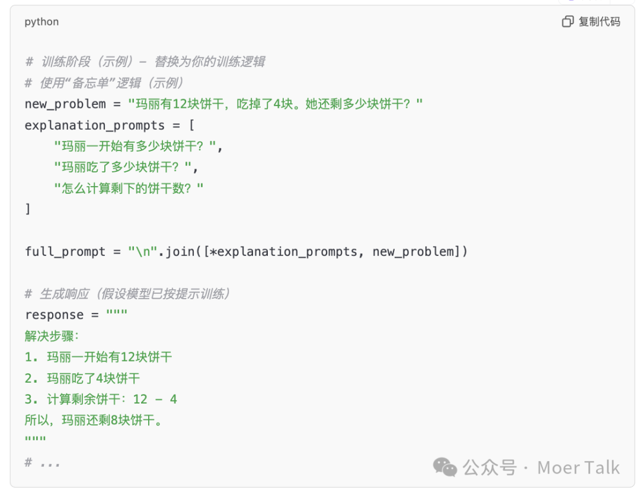Click the response variable name
640x493 pixels.
pos(54,315)
